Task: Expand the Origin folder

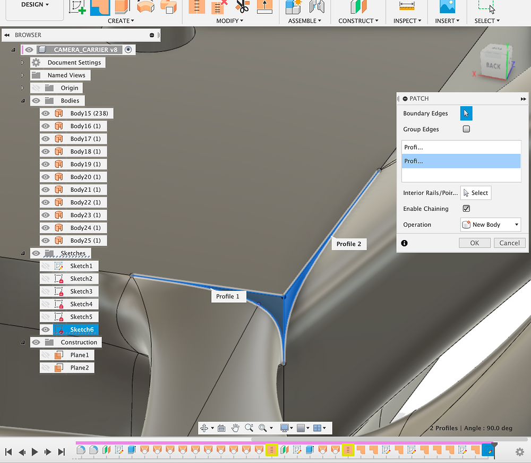Action: click(23, 88)
